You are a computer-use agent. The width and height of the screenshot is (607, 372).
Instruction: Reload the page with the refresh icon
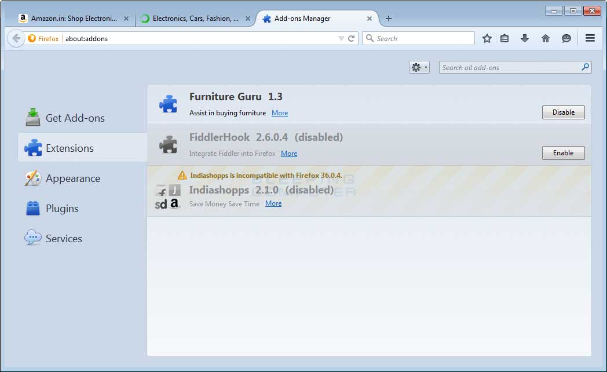tap(351, 38)
